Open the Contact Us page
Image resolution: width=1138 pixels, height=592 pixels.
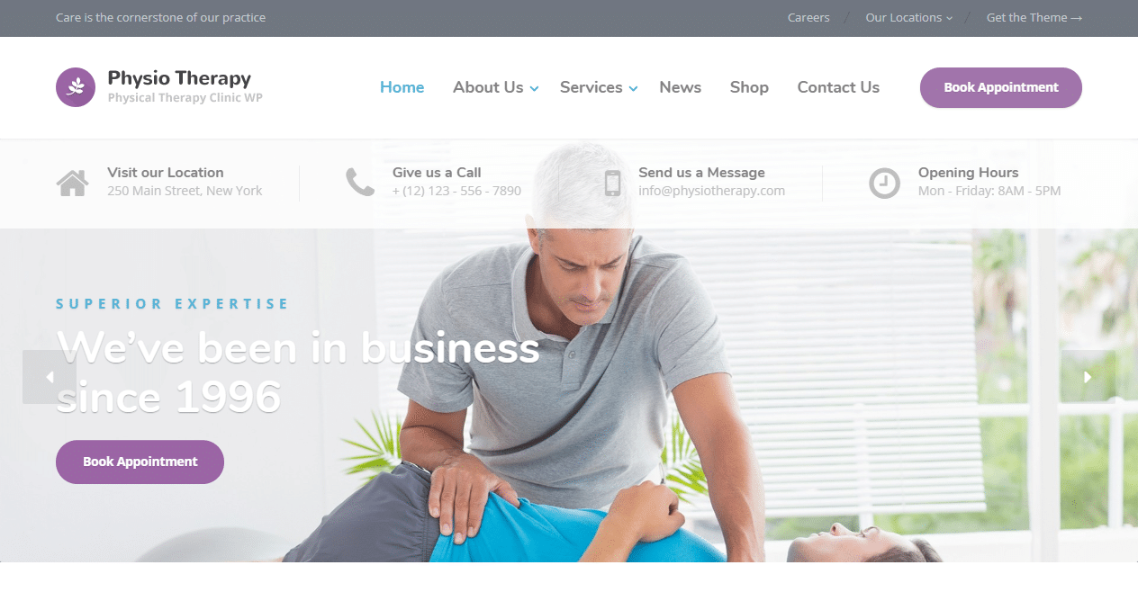pos(838,87)
